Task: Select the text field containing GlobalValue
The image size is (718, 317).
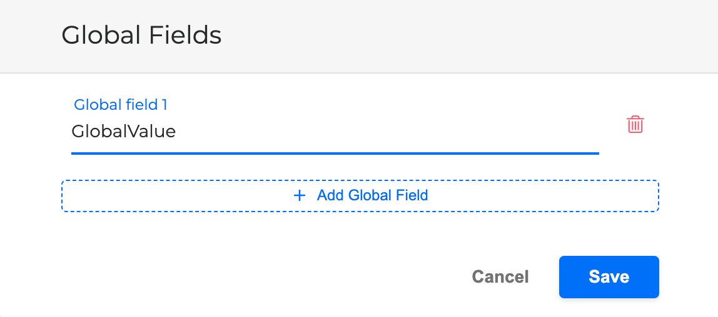Action: click(x=335, y=132)
